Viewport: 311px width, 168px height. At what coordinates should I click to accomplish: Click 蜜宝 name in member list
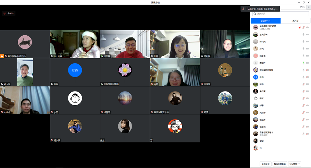point(262,141)
